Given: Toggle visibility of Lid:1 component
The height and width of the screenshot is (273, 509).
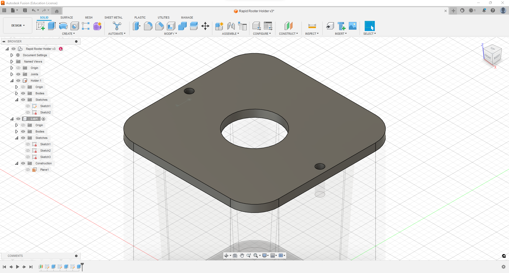Looking at the screenshot, I should (18, 119).
